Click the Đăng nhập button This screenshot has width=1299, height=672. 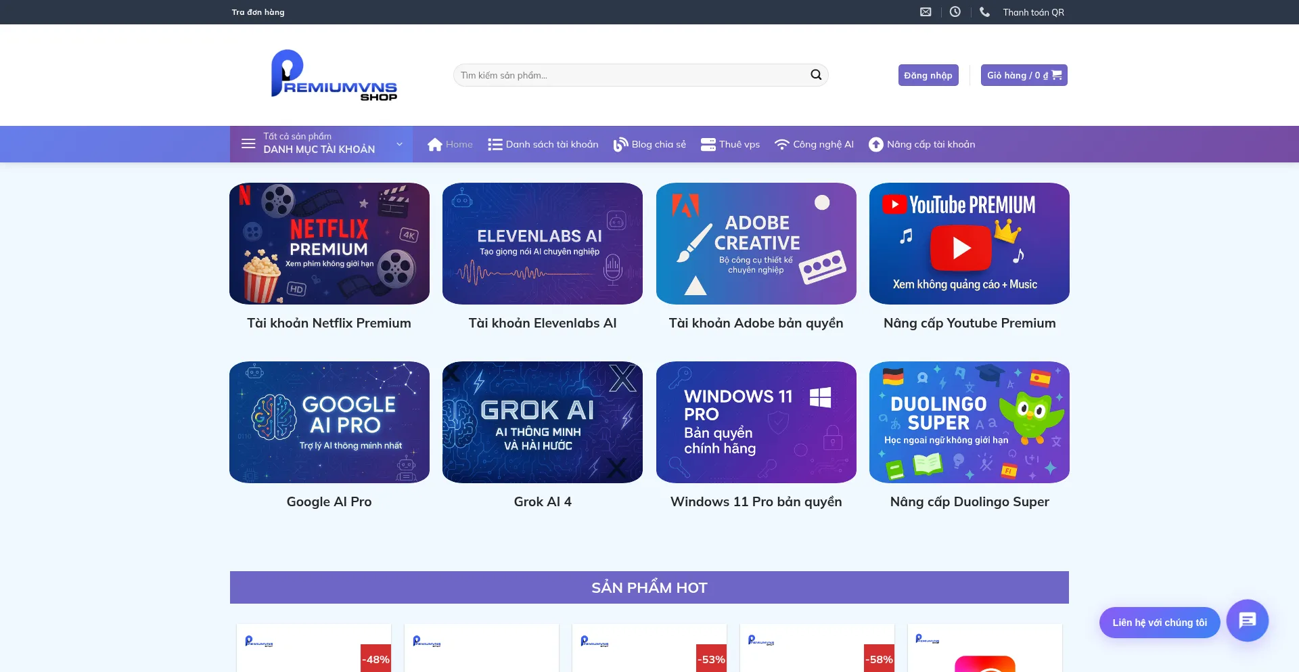(x=928, y=75)
